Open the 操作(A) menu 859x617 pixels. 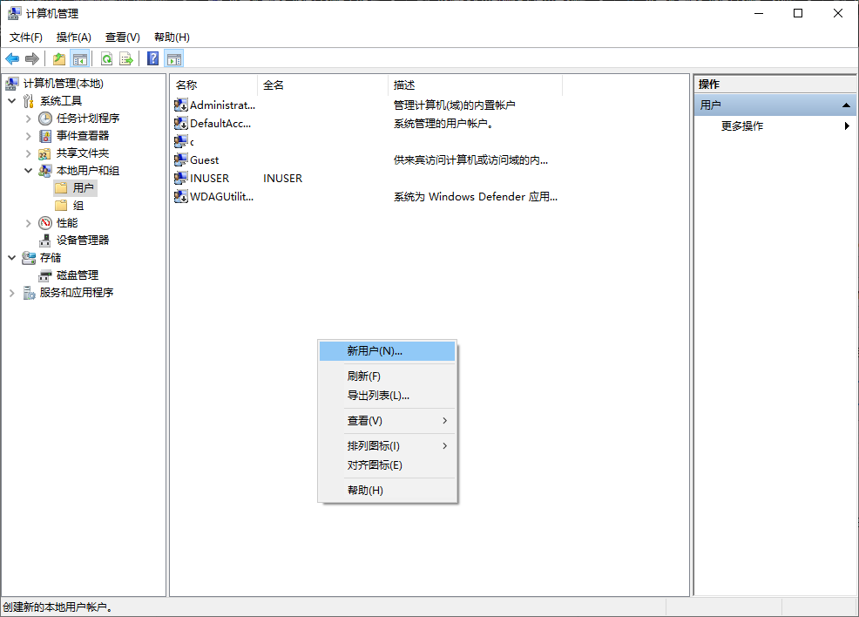tap(73, 37)
